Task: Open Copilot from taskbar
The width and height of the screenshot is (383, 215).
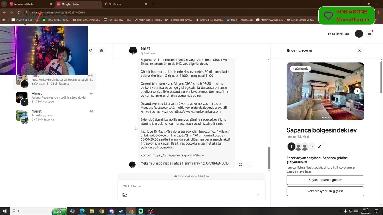Action: (72, 211)
